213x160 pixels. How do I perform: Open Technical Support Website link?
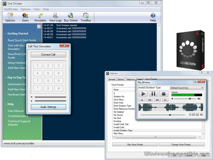pyautogui.click(x=19, y=123)
